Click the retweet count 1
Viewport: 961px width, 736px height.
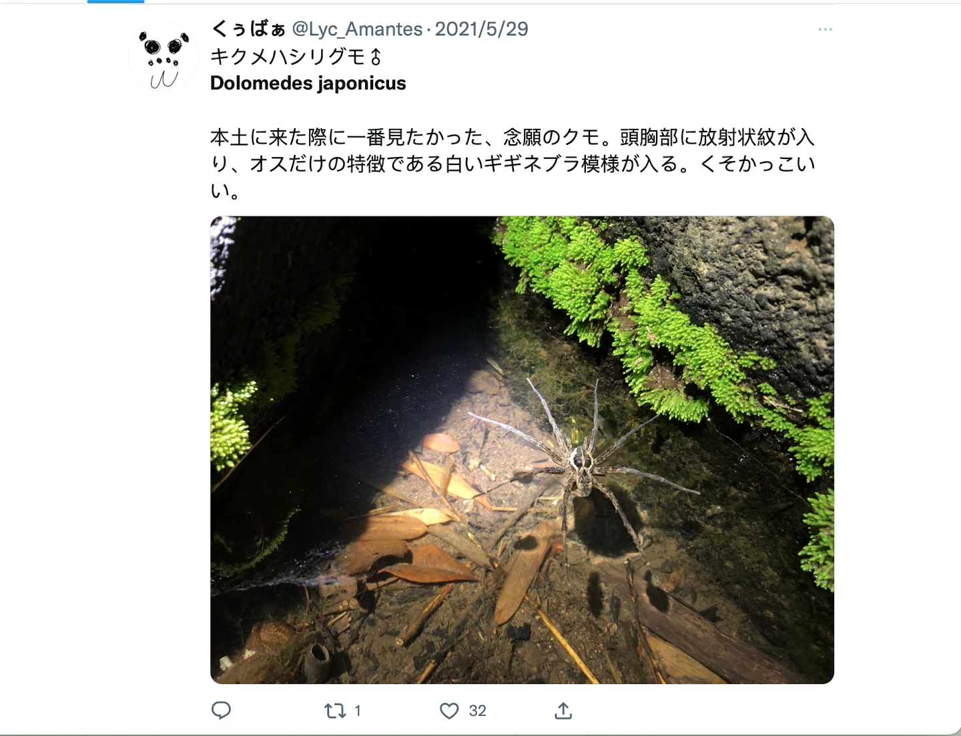pyautogui.click(x=358, y=711)
